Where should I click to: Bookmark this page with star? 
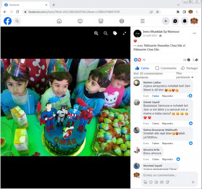click(x=158, y=12)
